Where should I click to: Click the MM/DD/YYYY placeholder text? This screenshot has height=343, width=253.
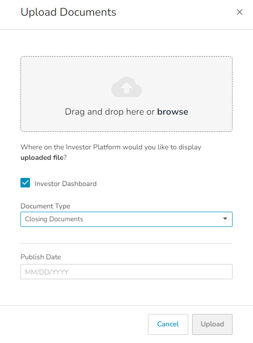(47, 272)
